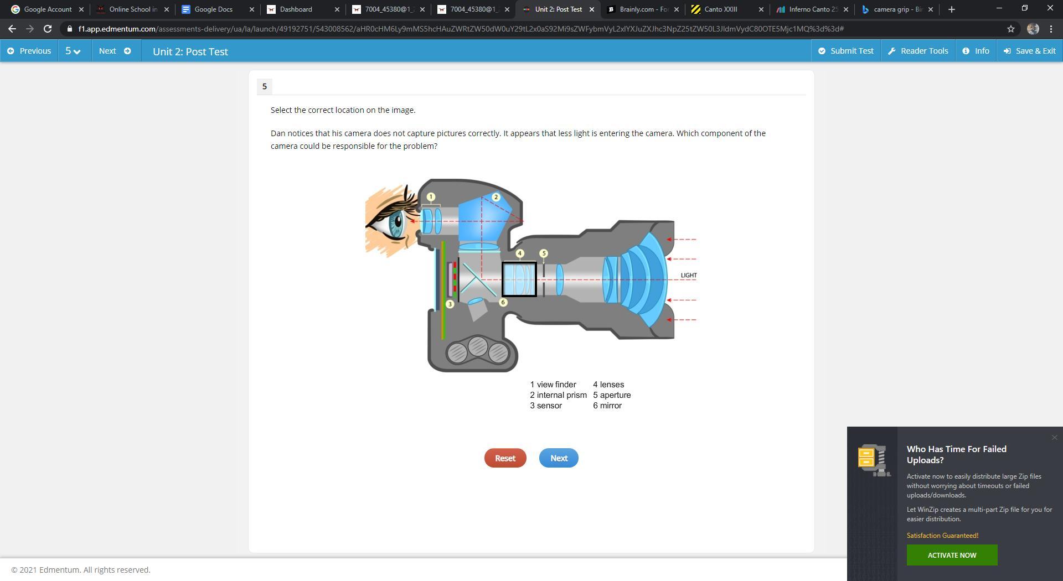This screenshot has height=581, width=1063.
Task: Click Next in the top toolbar
Action: [115, 51]
